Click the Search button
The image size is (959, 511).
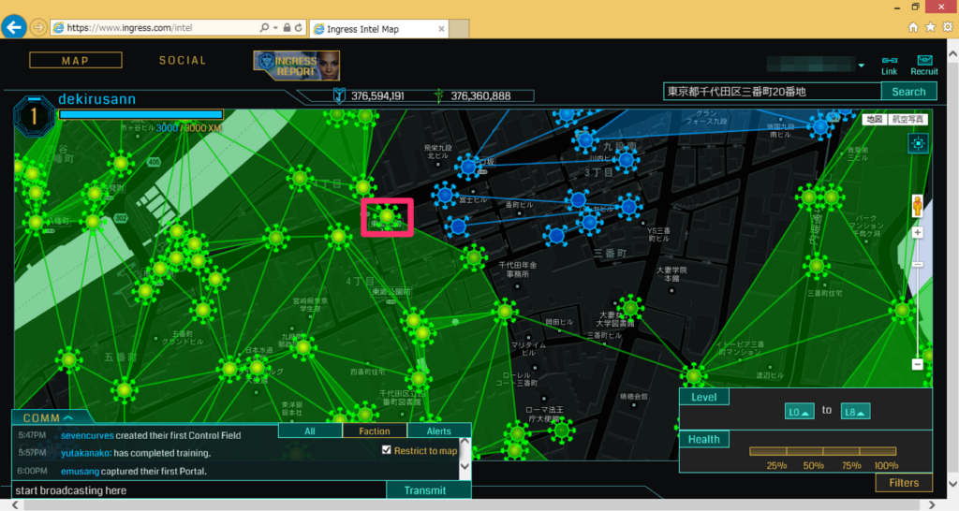[908, 91]
